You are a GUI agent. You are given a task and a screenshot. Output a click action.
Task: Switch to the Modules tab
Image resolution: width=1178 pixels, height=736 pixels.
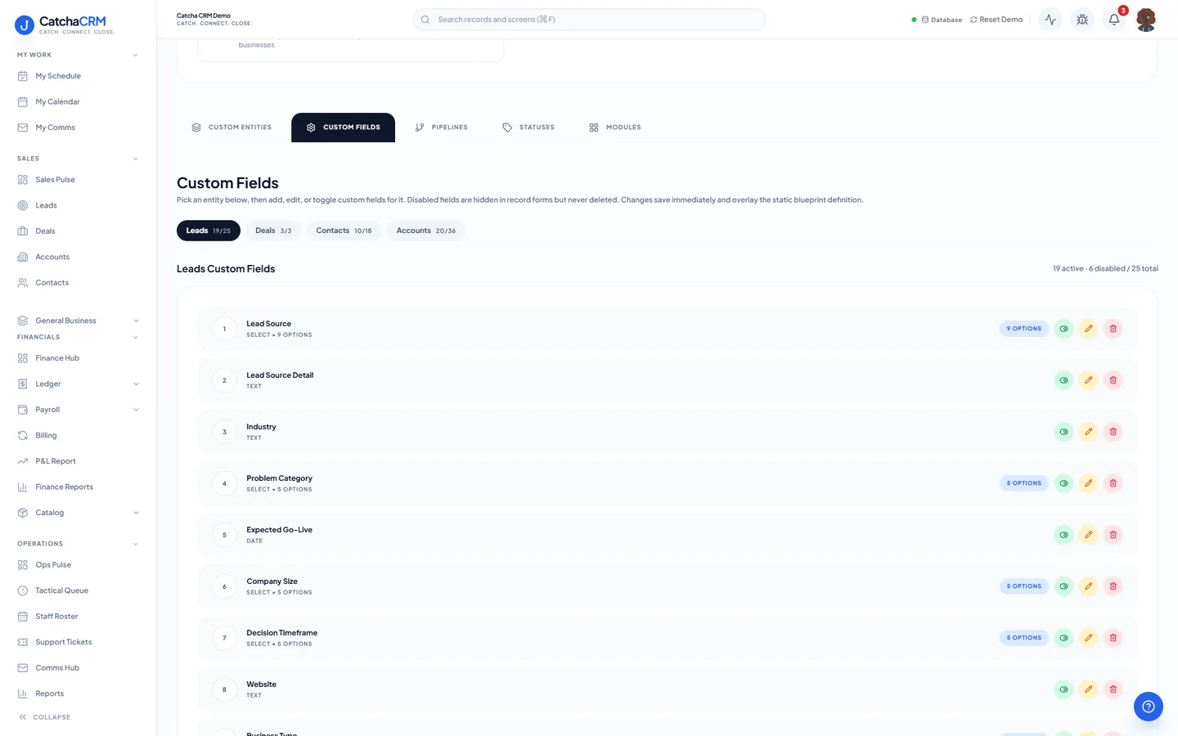615,128
